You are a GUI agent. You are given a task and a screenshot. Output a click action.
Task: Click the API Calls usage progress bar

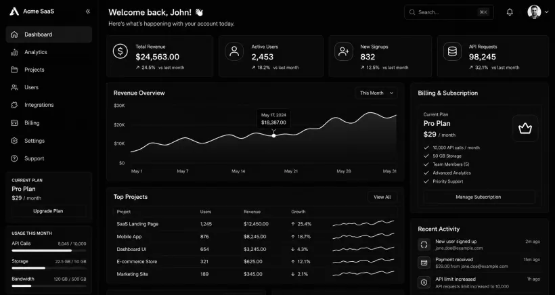(x=49, y=250)
